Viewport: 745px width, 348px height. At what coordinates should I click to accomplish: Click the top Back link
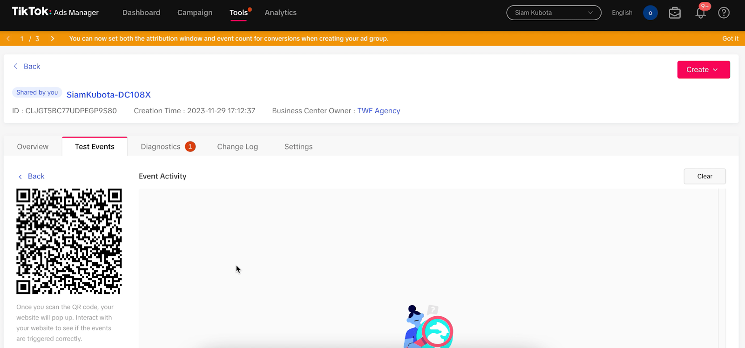(x=32, y=66)
